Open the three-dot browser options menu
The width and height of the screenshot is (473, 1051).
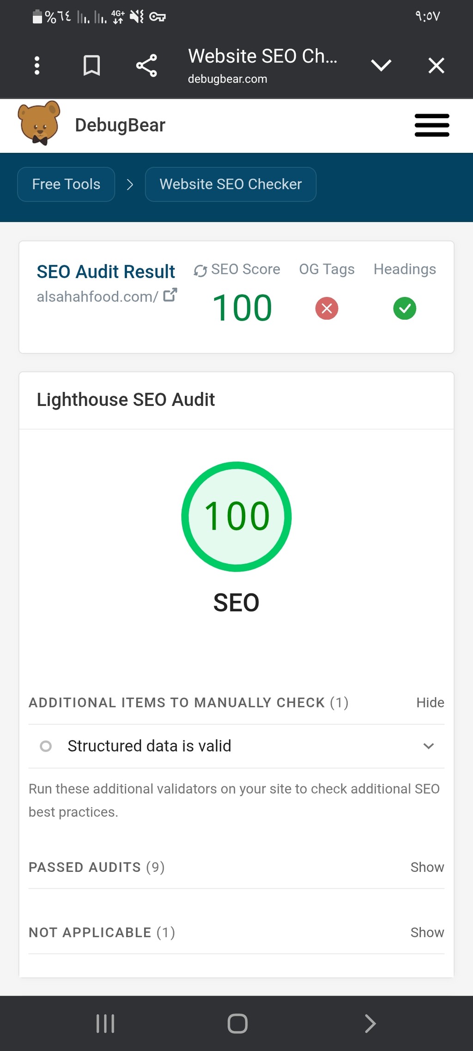point(37,66)
